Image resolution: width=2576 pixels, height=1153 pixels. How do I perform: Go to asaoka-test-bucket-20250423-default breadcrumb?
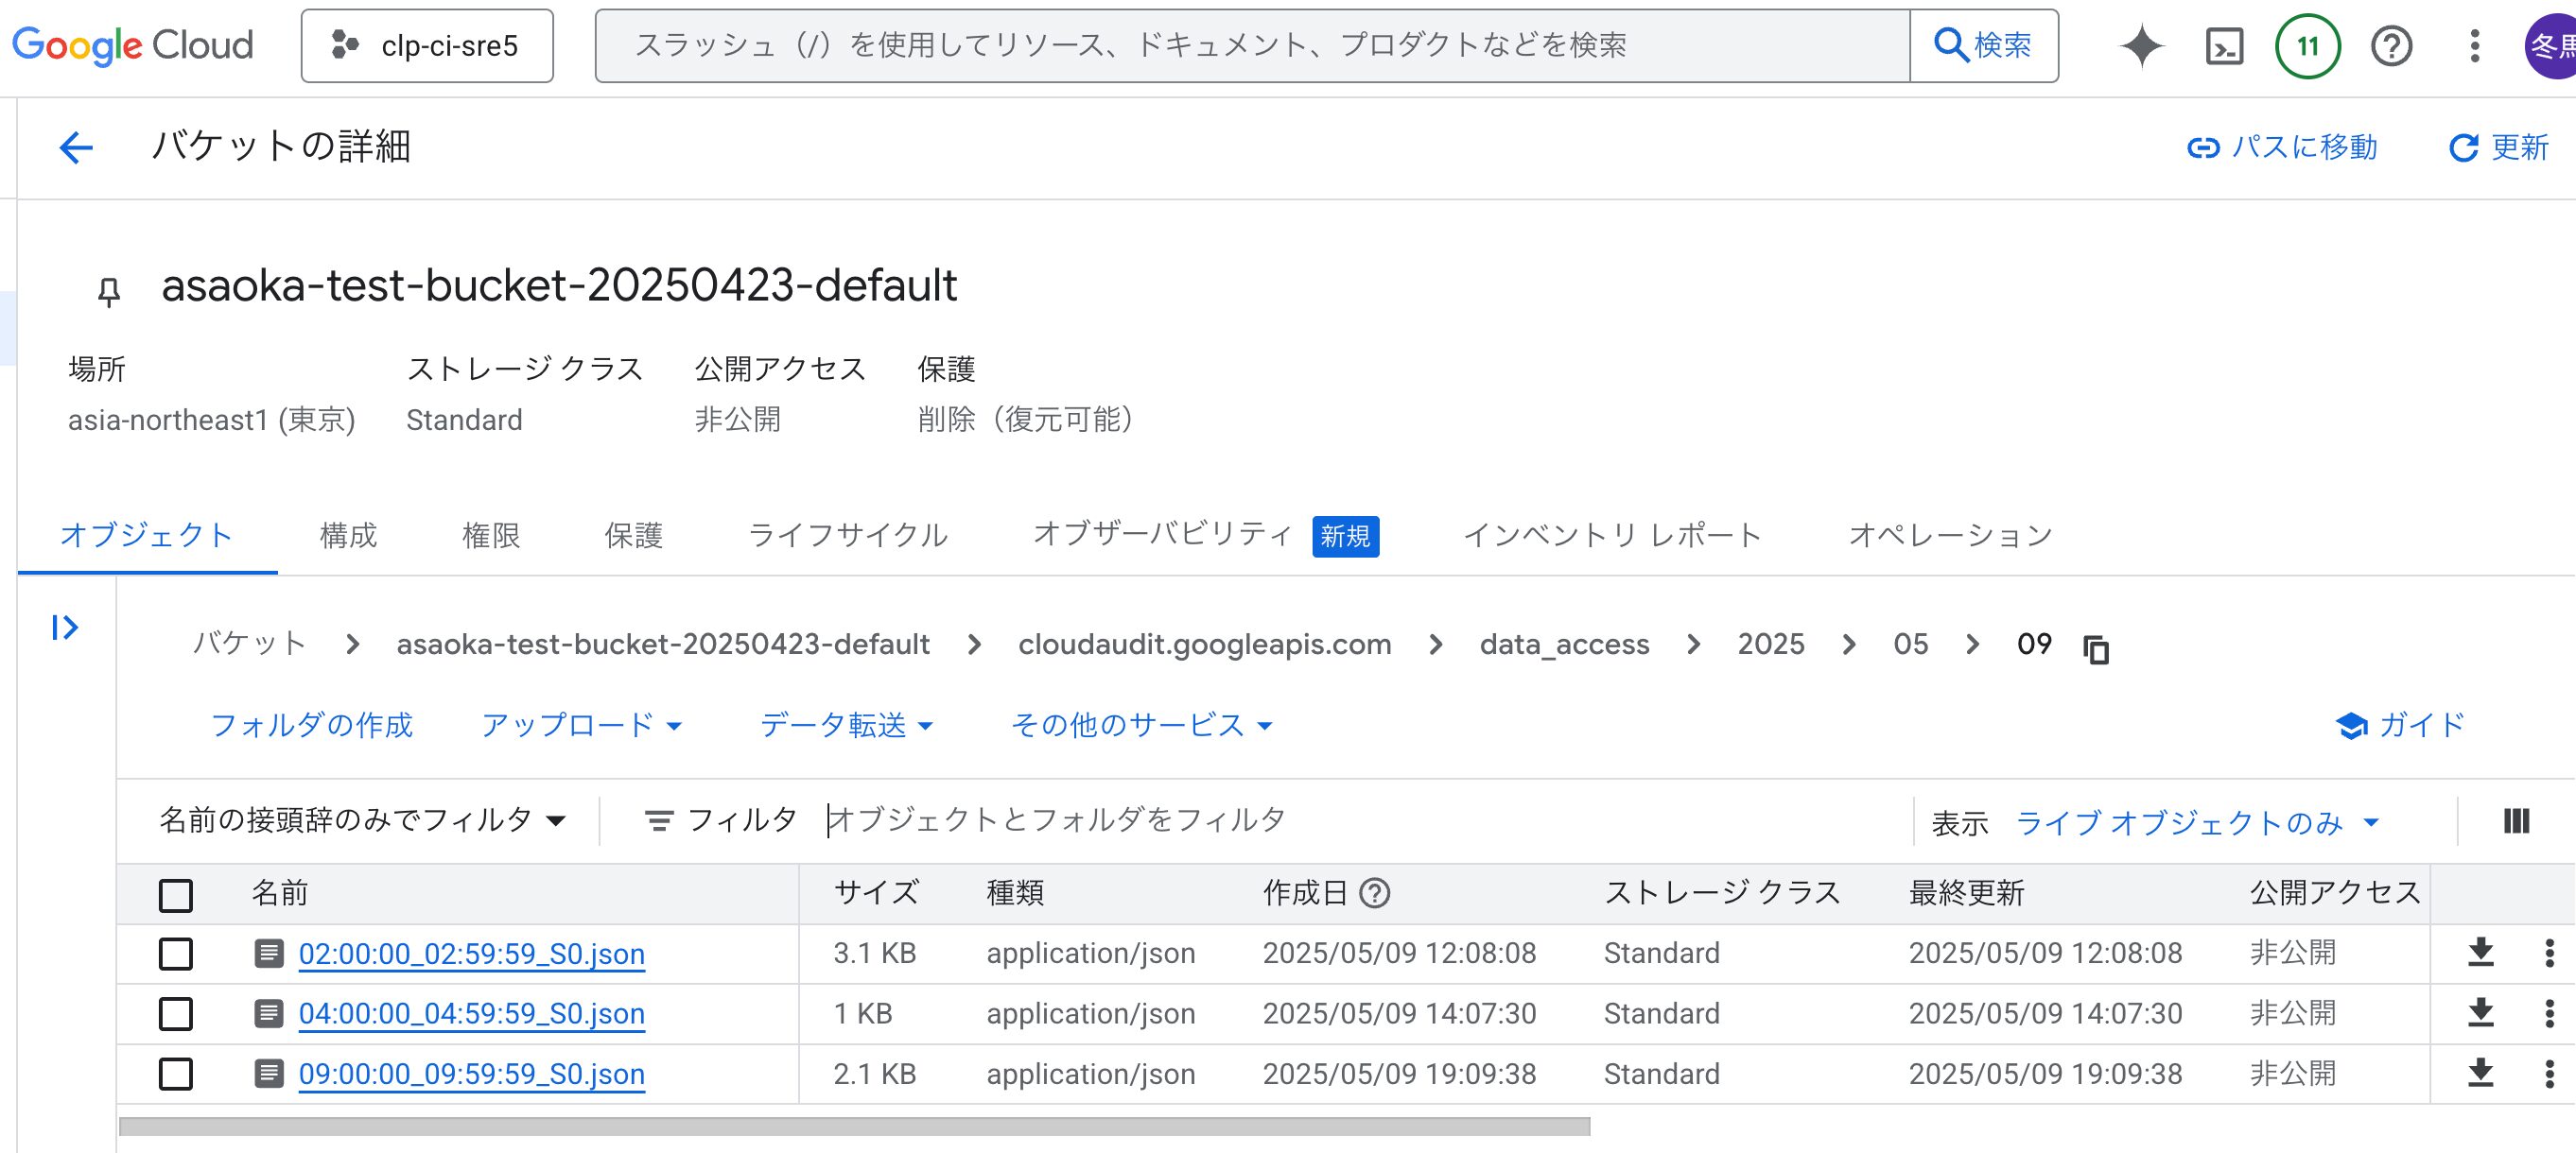pos(663,644)
